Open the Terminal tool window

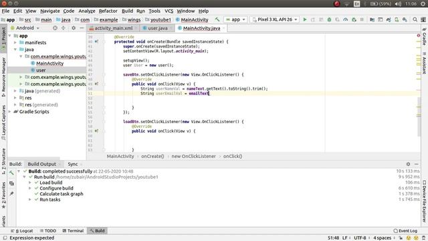[73, 230]
